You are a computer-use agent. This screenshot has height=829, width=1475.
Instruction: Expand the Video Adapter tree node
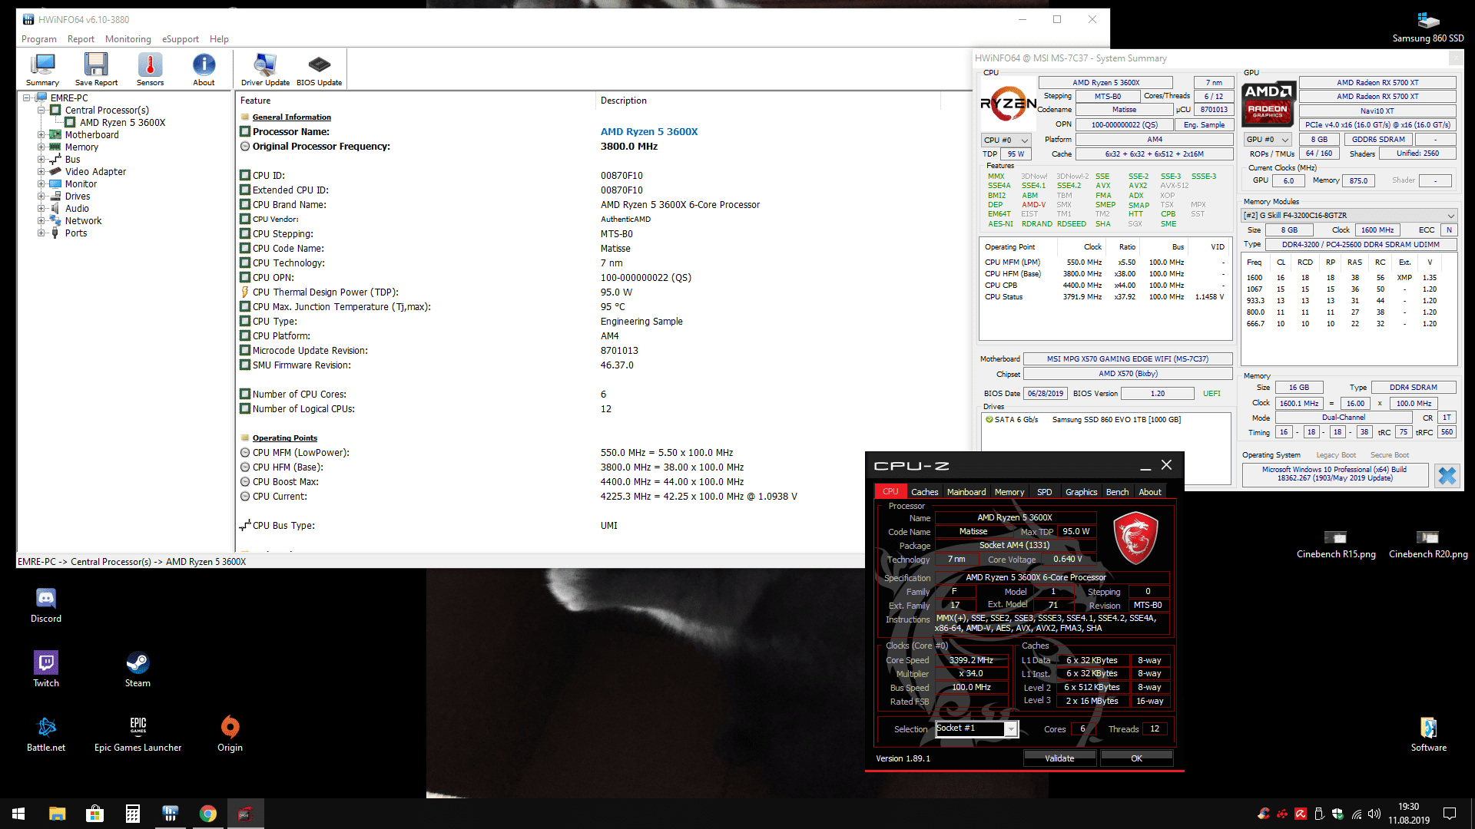tap(41, 172)
